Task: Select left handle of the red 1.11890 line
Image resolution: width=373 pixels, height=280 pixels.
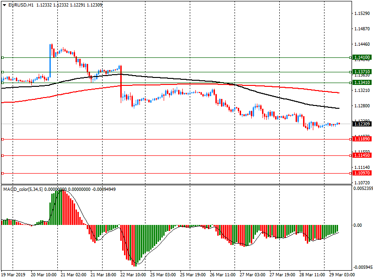Action: (x=2, y=139)
